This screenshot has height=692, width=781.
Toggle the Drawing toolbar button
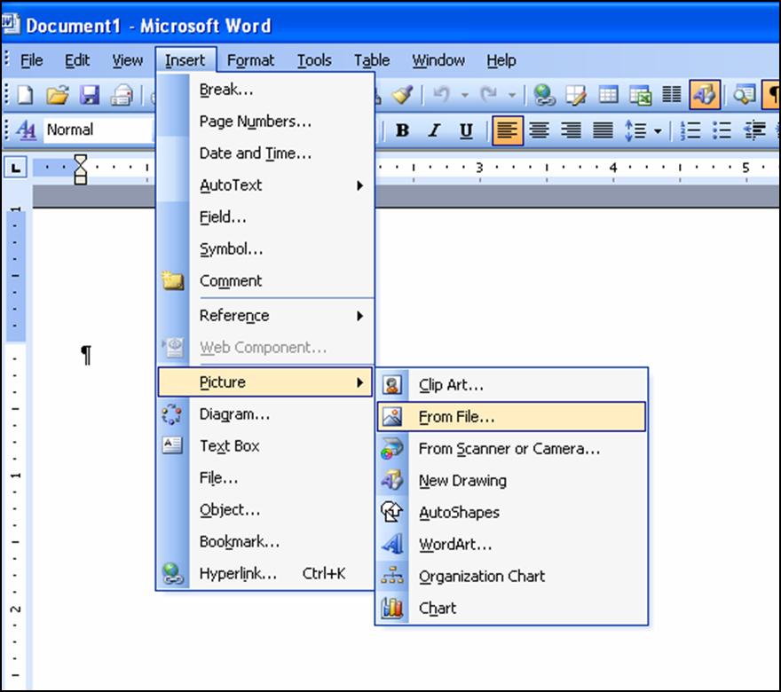point(705,95)
